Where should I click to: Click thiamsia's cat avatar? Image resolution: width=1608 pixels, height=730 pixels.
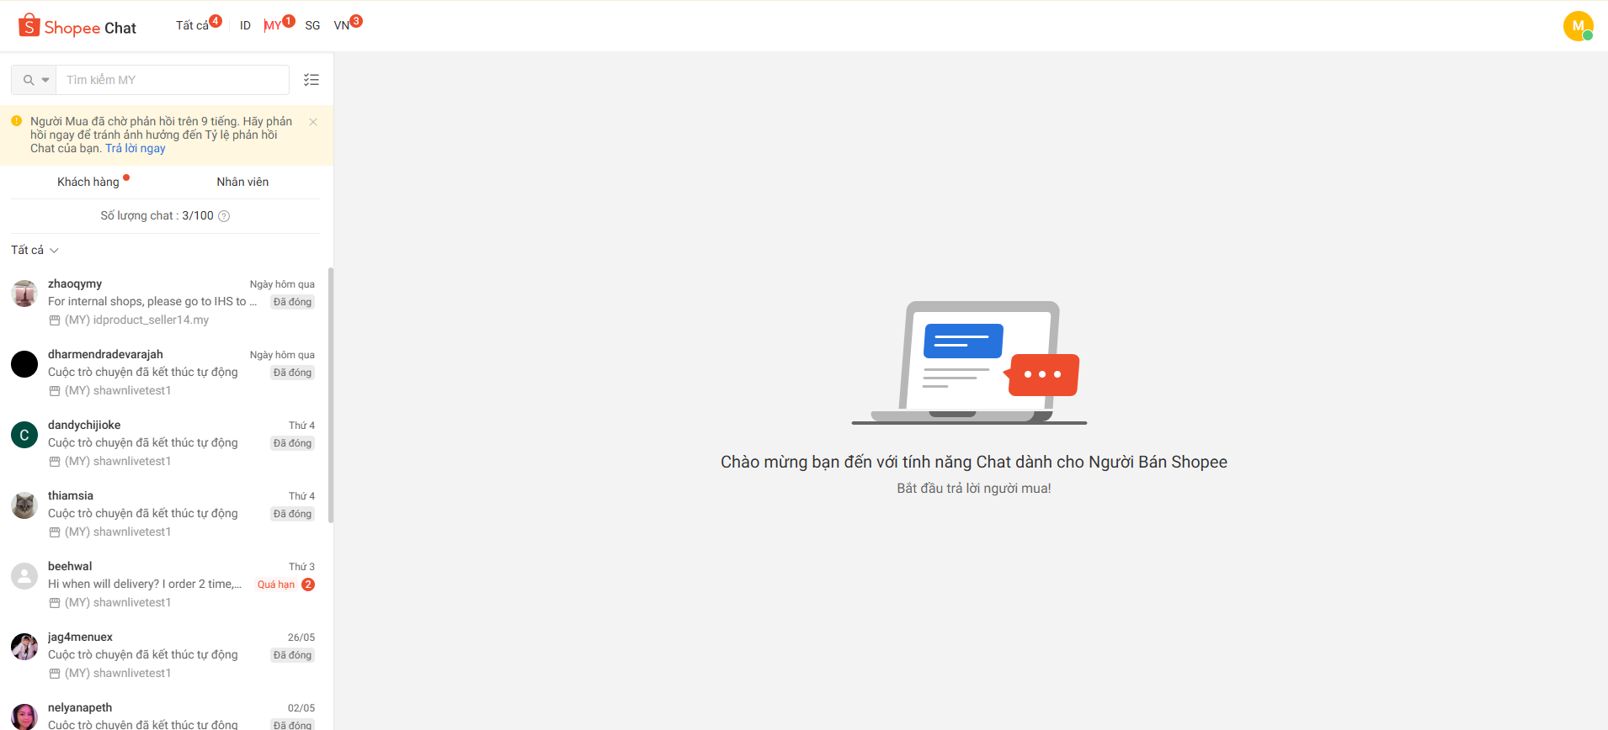click(24, 505)
